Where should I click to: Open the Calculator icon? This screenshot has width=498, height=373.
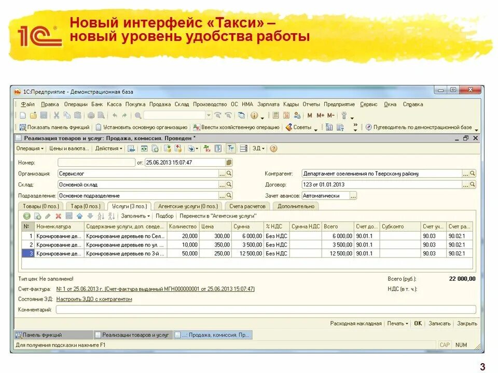coord(275,116)
